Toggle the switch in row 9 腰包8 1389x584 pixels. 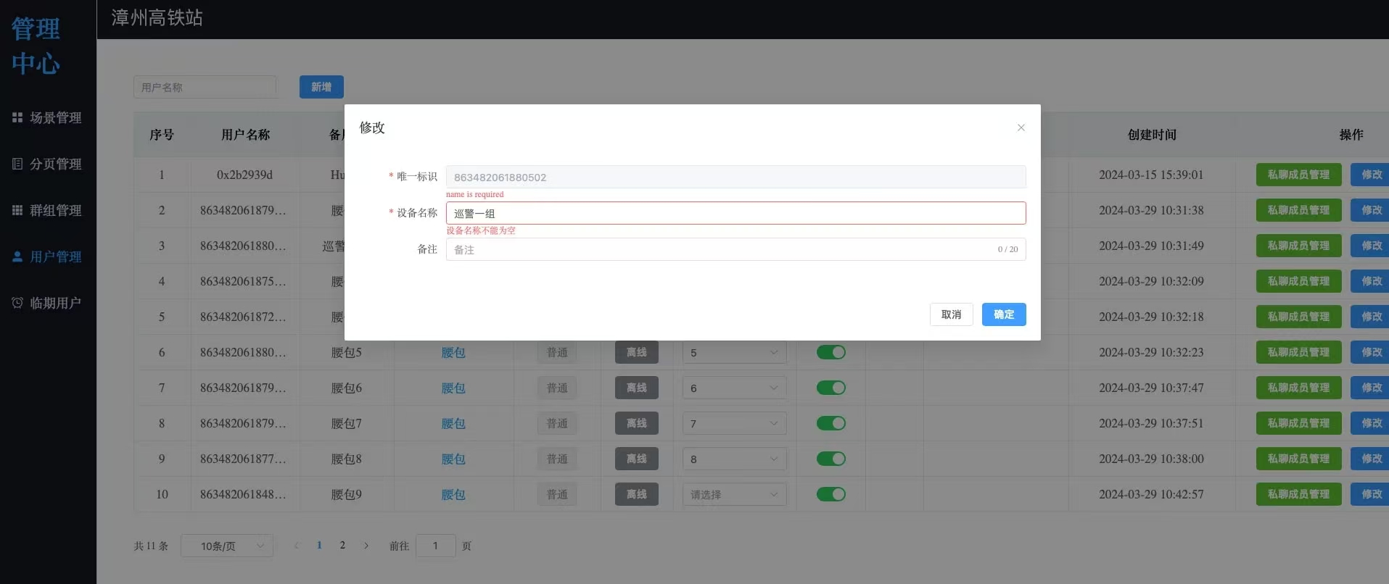(x=831, y=459)
